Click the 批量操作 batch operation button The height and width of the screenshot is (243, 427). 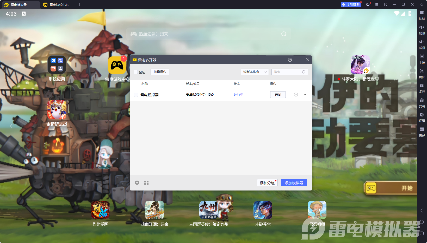[160, 72]
